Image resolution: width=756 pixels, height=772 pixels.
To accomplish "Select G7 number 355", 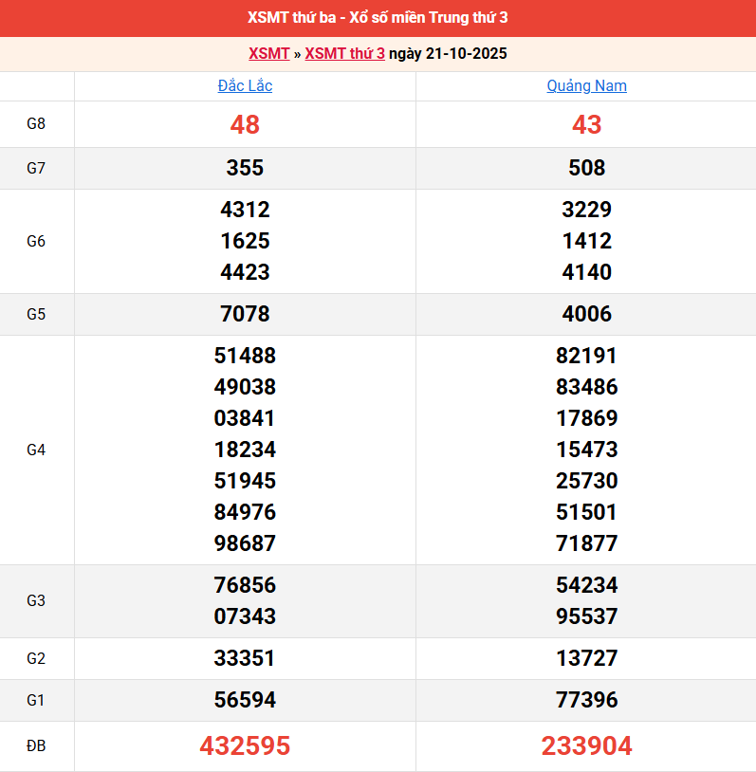I will pos(245,168).
